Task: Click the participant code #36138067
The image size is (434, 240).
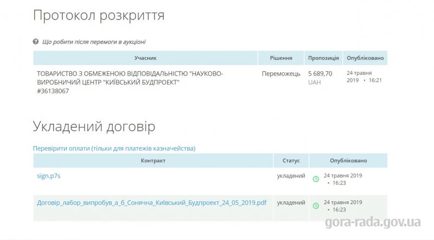Action: pos(53,91)
